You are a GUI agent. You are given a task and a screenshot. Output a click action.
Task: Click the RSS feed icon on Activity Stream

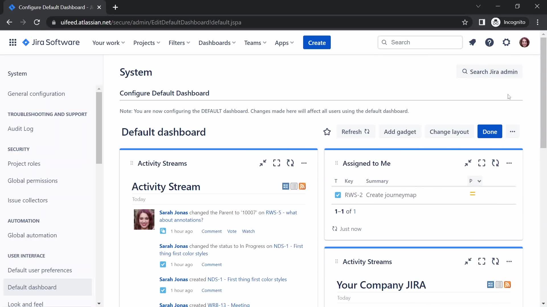[x=303, y=186]
